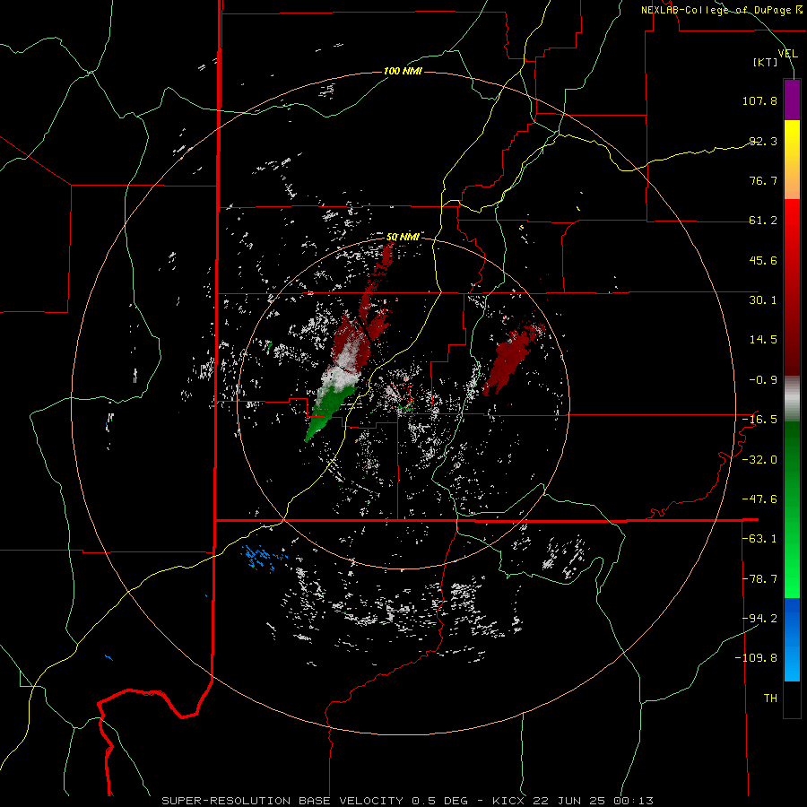Click the -94.2 velocity scale value
807x807 pixels.
pos(759,618)
